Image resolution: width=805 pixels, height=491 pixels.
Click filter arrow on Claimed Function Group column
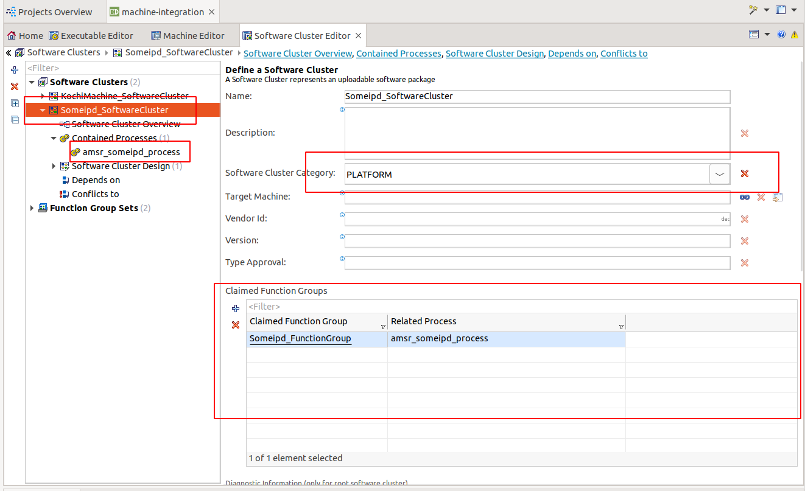[383, 327]
